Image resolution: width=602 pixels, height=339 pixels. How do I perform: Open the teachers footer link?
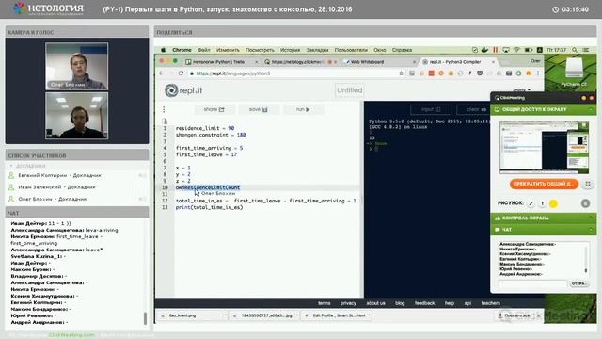[491, 303]
